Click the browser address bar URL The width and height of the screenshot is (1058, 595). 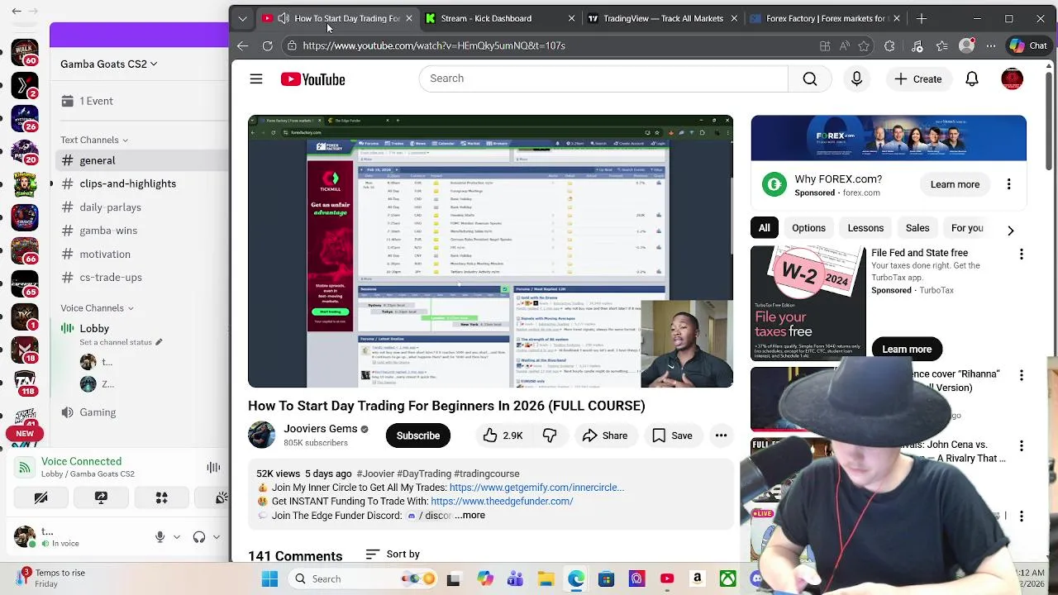coord(434,45)
